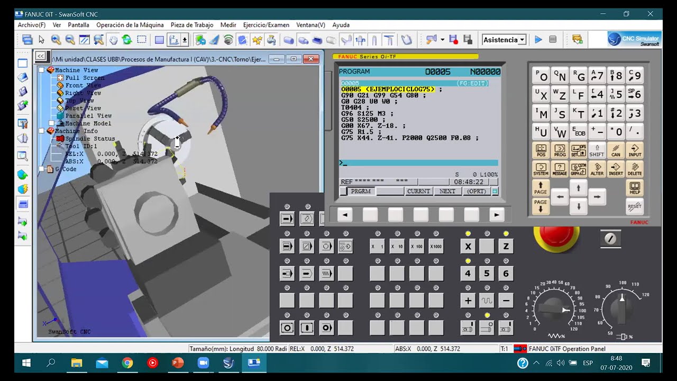This screenshot has height=381, width=677.
Task: Toggle the Machine Model checkbox
Action: (x=51, y=123)
